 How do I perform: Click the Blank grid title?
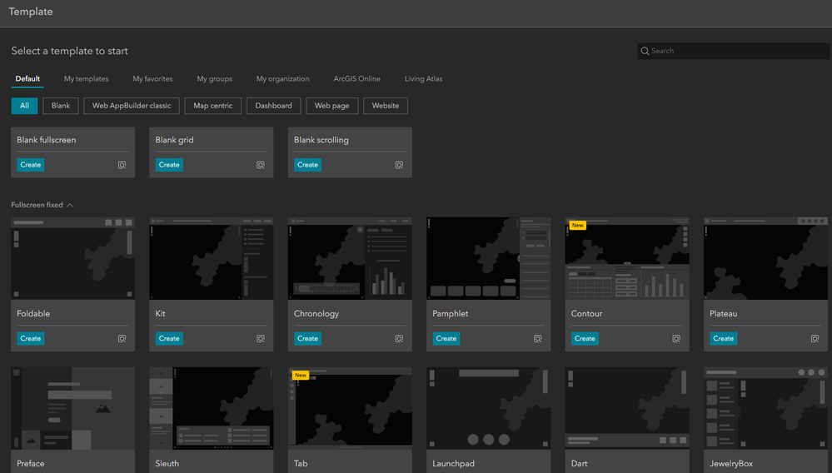175,140
